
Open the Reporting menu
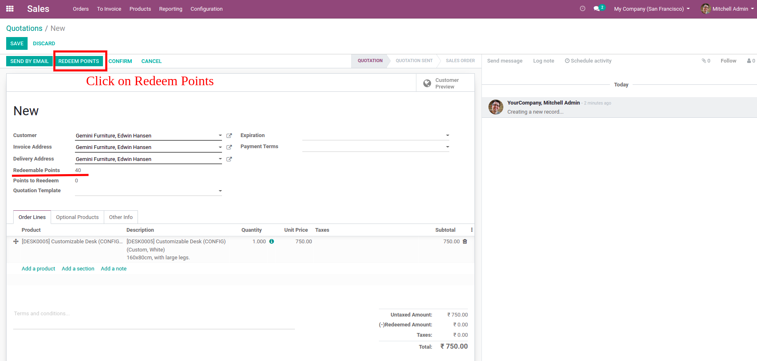pyautogui.click(x=171, y=9)
